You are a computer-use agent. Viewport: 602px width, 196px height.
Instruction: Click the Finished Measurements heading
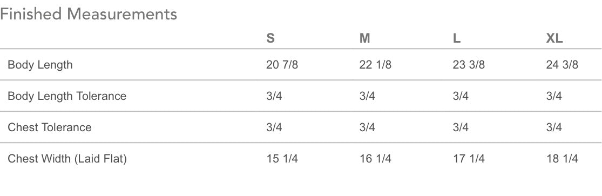pyautogui.click(x=89, y=14)
